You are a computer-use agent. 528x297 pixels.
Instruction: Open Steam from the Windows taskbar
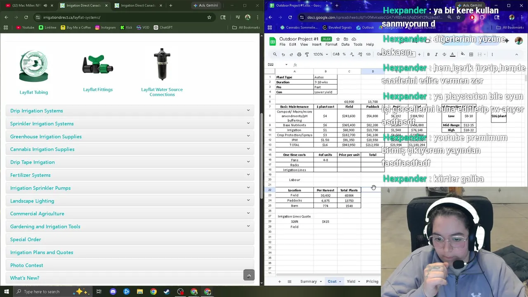pos(167,292)
